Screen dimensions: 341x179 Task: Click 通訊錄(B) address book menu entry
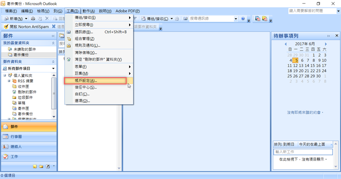pyautogui.click(x=99, y=32)
